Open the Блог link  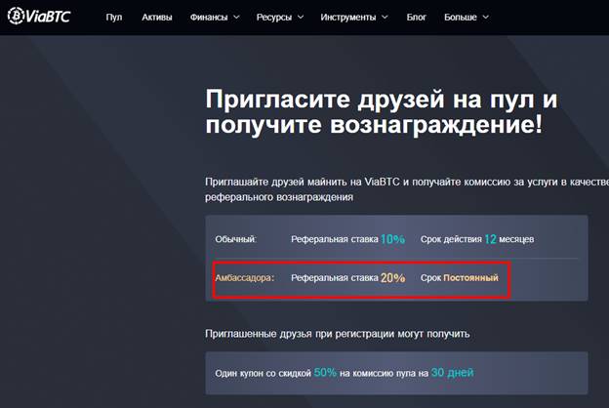point(416,18)
